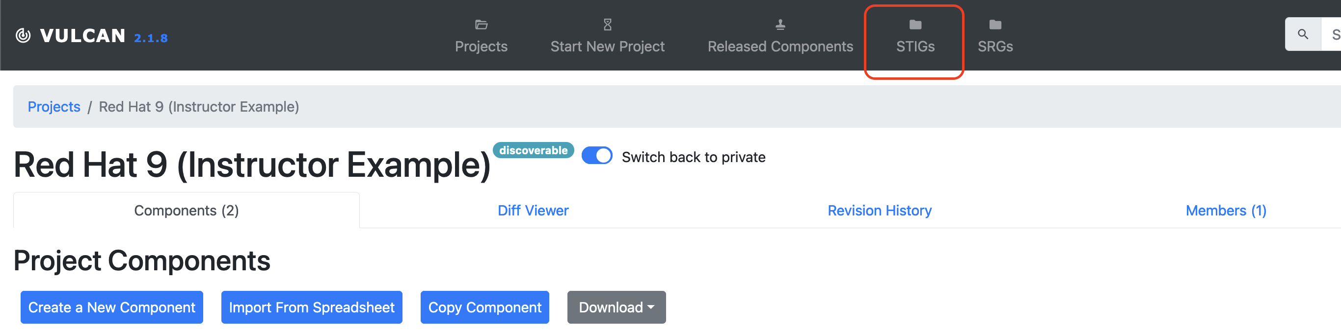Follow the Projects breadcrumb link

tap(54, 107)
